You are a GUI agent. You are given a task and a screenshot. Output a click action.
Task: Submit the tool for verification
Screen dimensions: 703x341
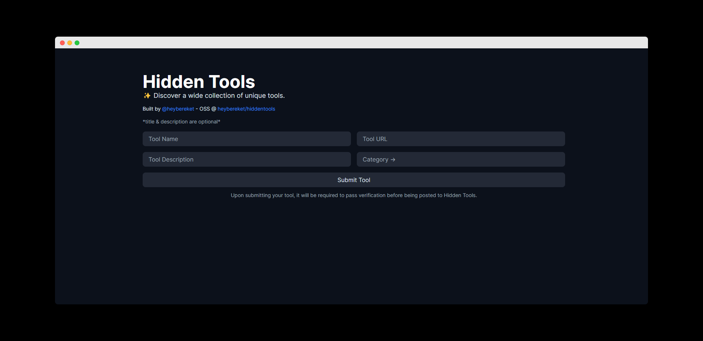click(x=354, y=180)
